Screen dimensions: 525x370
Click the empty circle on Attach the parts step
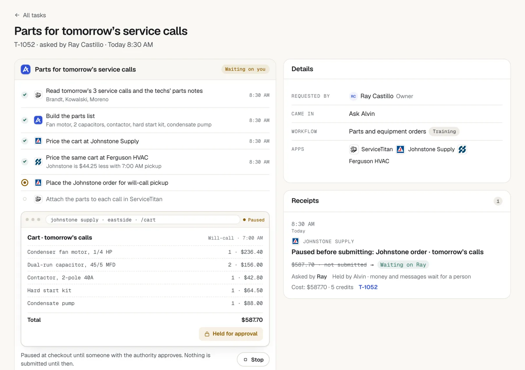[25, 199]
